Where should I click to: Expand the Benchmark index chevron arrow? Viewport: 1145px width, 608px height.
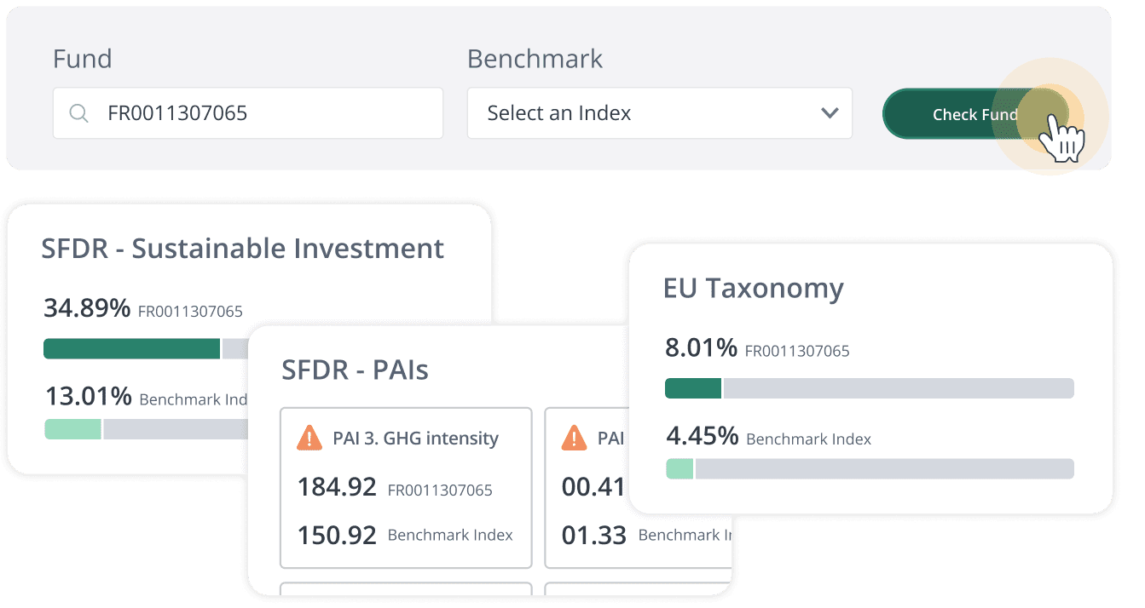click(x=828, y=112)
